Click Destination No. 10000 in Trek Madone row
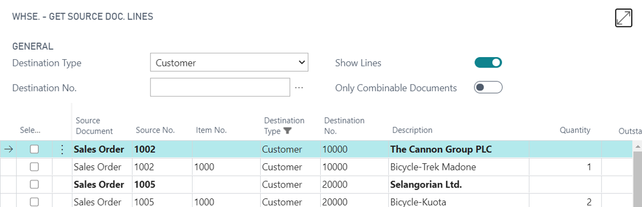The height and width of the screenshot is (207, 642). click(x=335, y=167)
